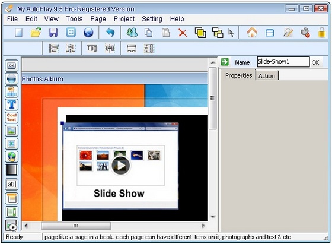Click the yellow padlock icon
Image resolution: width=332 pixels, height=244 pixels.
322,33
